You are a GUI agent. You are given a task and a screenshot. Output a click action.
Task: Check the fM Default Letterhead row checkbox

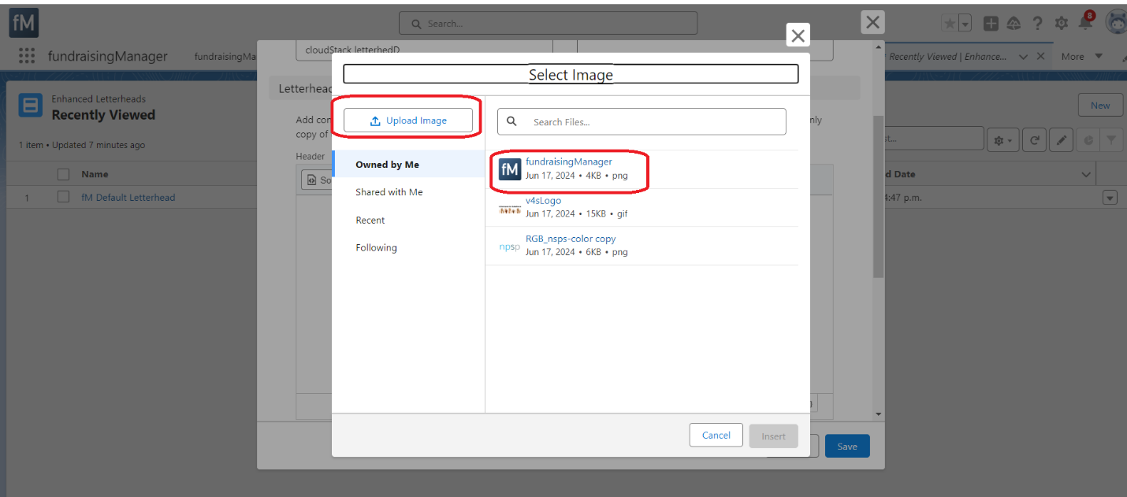(x=64, y=197)
